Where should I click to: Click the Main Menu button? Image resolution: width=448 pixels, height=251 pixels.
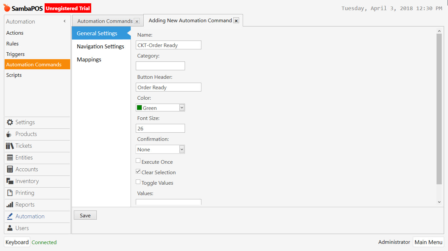coord(428,242)
